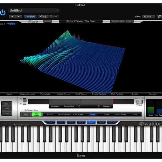Toggle the blue plugin power button
162x162 pixels.
pos(3,12)
